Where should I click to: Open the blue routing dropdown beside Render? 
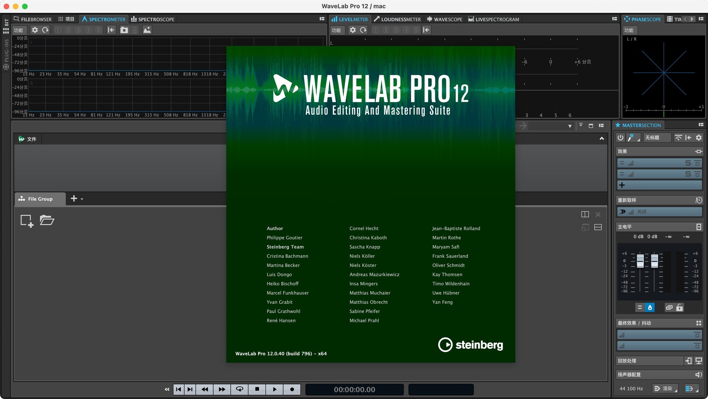(692, 389)
